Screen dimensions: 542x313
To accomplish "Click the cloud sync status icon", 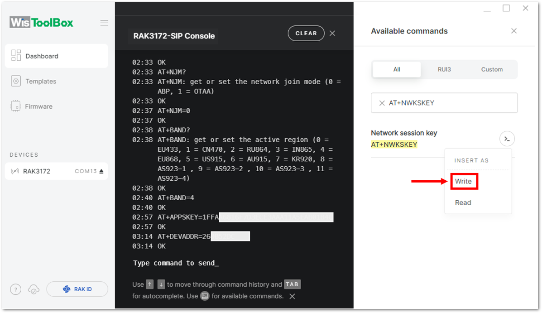I will [x=34, y=289].
